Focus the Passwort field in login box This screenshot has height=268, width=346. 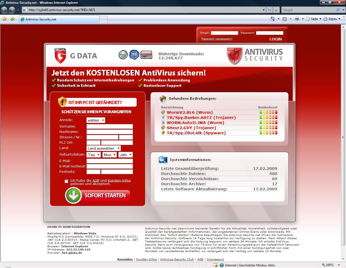pos(270,33)
